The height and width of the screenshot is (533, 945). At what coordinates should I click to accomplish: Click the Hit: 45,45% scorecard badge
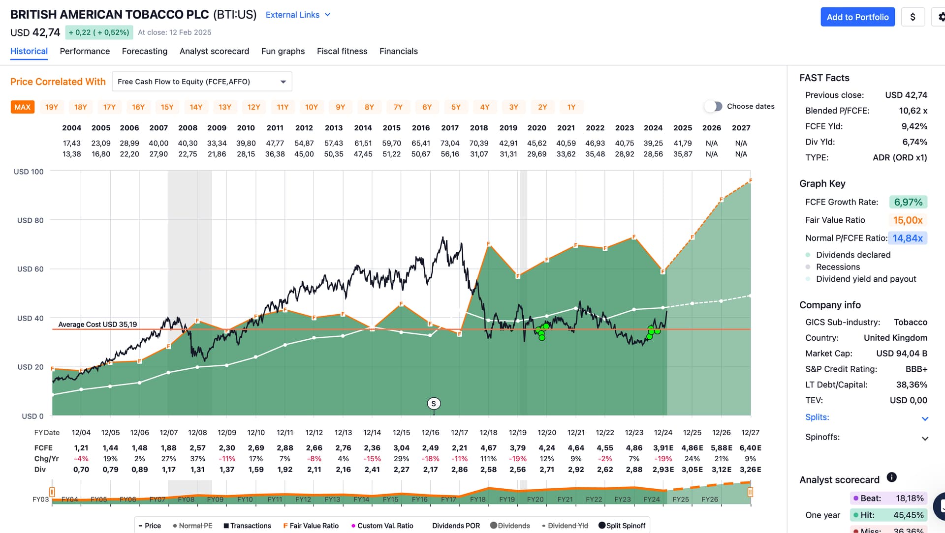point(889,515)
